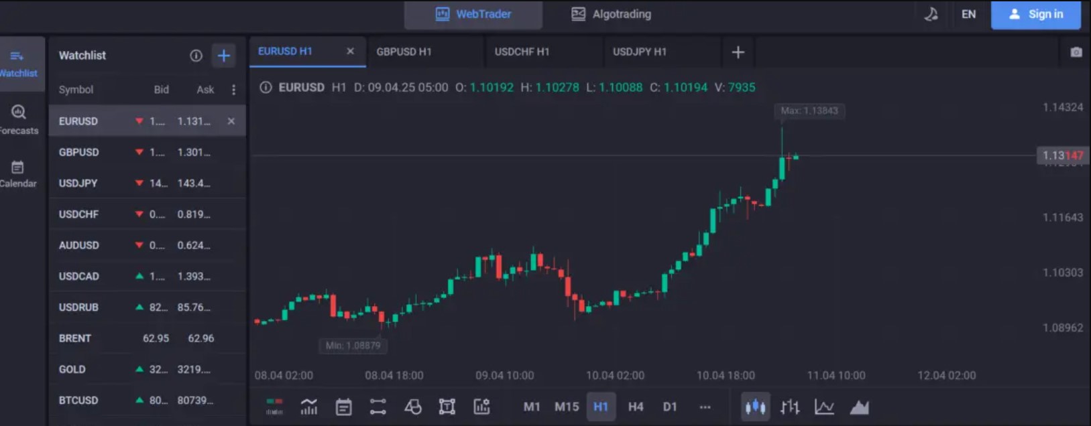Click the BRENT bid price 62.95
1091x426 pixels.
click(156, 338)
